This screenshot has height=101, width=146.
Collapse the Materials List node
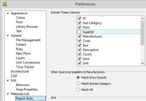8,94
